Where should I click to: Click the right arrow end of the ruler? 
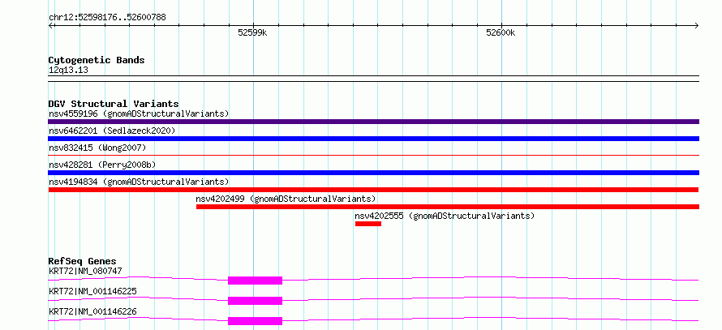697,25
